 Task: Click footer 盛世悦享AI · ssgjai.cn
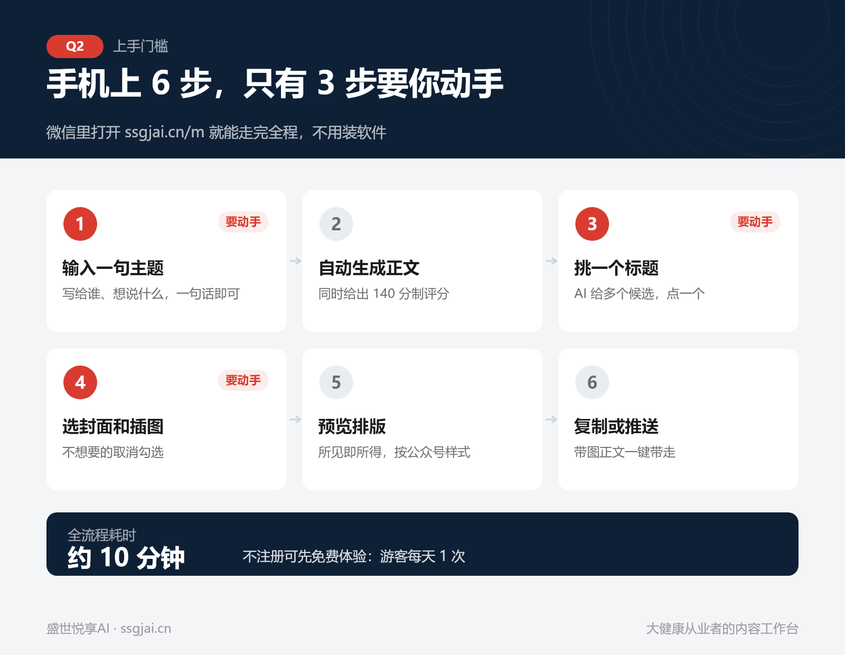(x=109, y=629)
